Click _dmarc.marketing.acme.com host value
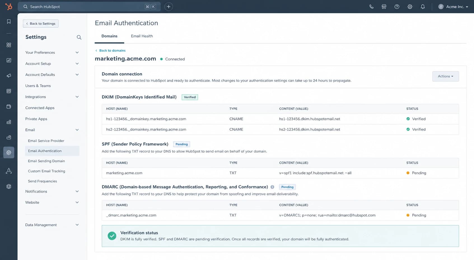 pyautogui.click(x=131, y=215)
